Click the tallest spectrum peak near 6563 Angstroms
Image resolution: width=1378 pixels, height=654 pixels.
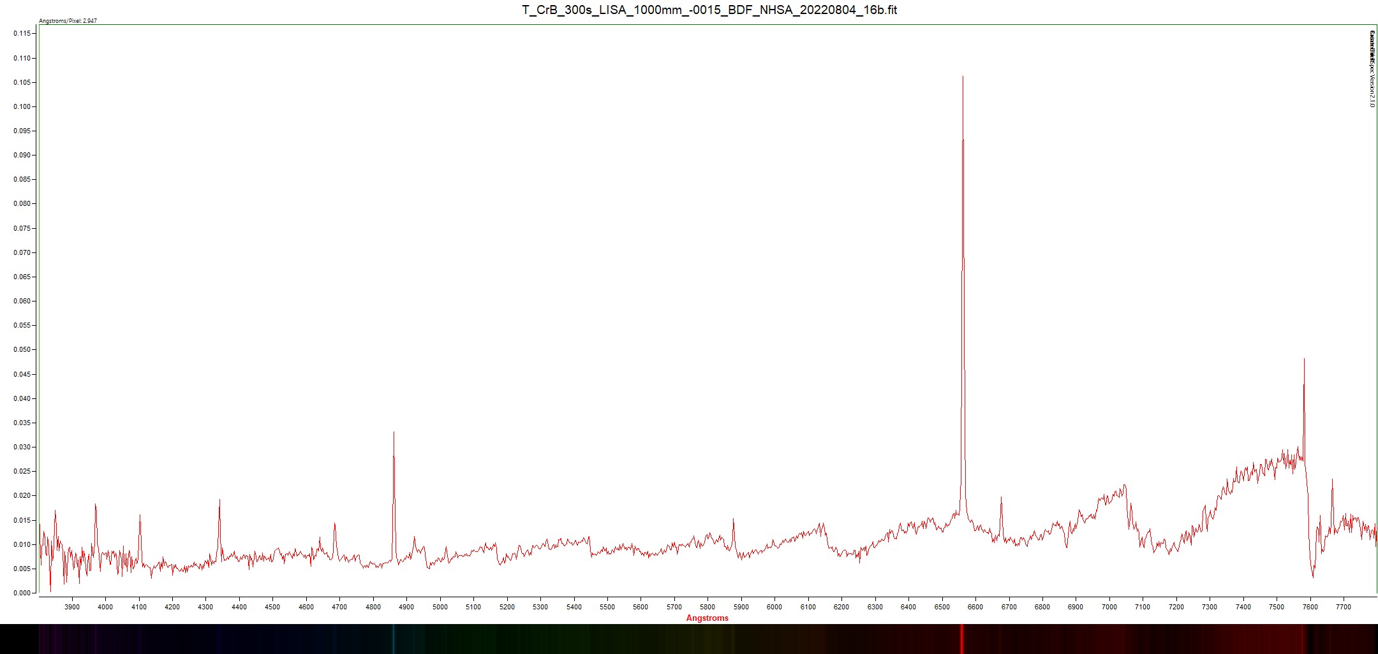963,78
